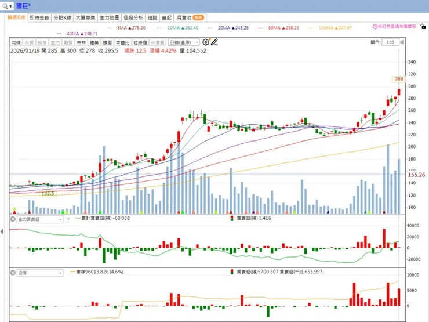Viewport: 429px width, 322px height.
Task: Toggle the 融資 overlay button
Action: click(x=68, y=42)
